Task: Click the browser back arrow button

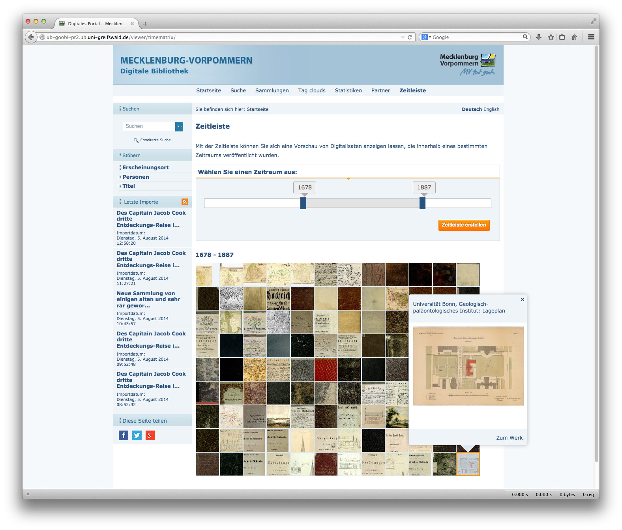Action: 31,37
